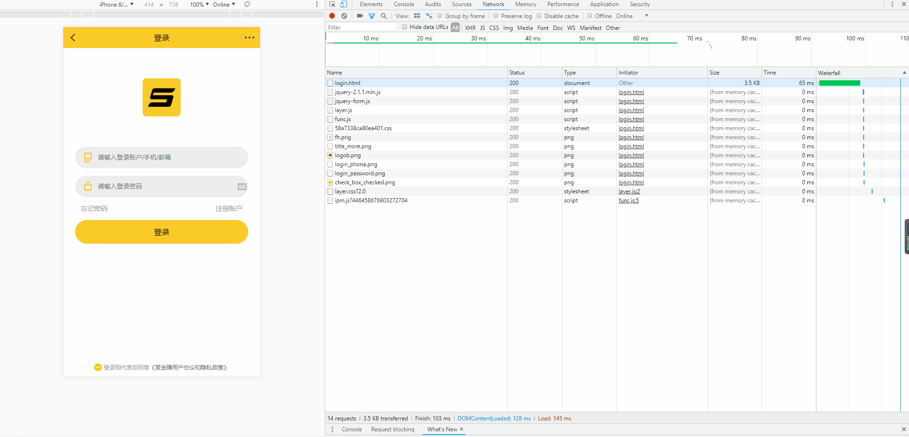Viewport: 909px width, 437px height.
Task: Open func.js:5 initiator link
Action: click(x=629, y=200)
